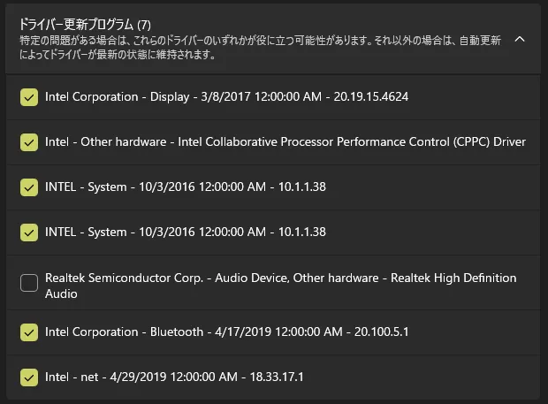Click the second INTEL - System row label
548x404 pixels.
[86, 232]
